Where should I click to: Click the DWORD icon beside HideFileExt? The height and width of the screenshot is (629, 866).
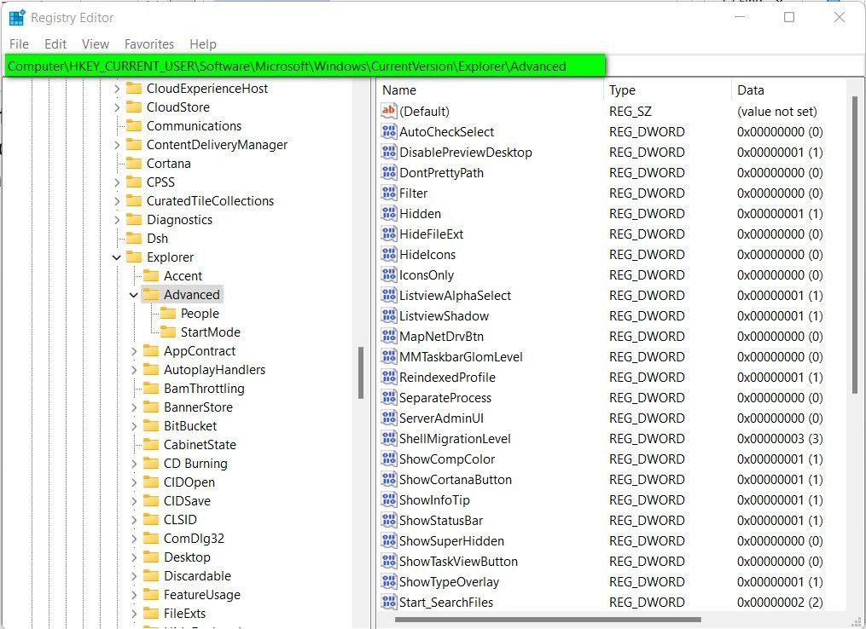pyautogui.click(x=389, y=234)
